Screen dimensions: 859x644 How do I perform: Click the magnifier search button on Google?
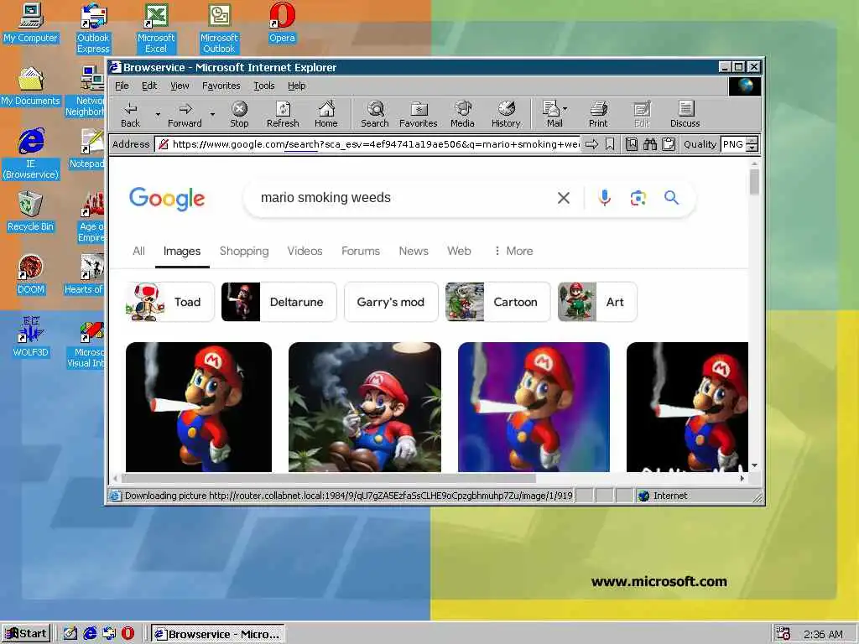point(672,198)
